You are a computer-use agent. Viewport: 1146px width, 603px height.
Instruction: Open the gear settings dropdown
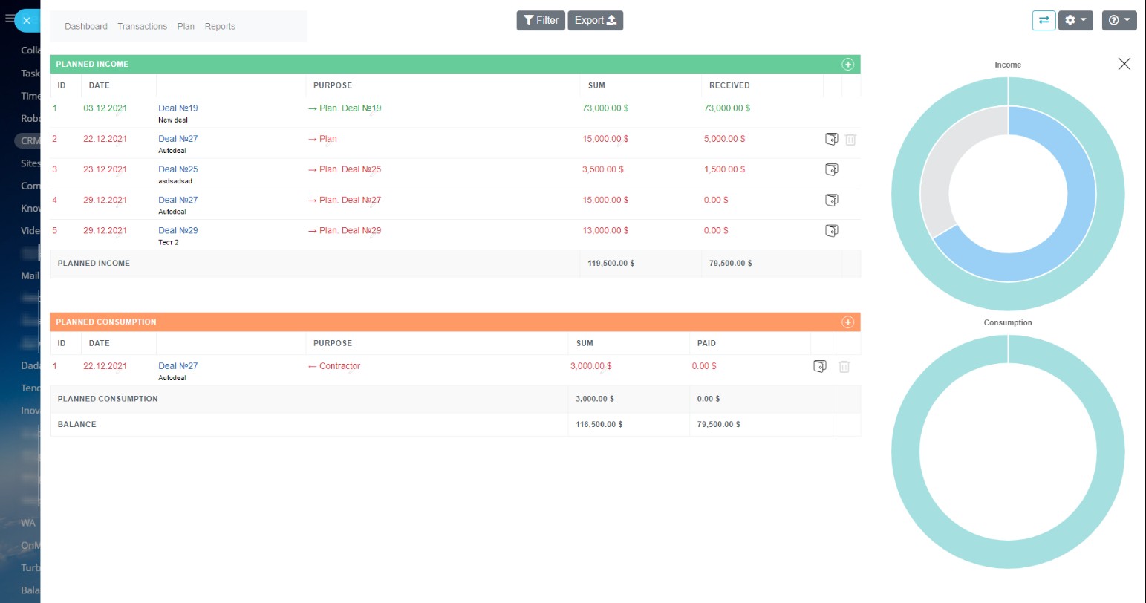tap(1075, 21)
